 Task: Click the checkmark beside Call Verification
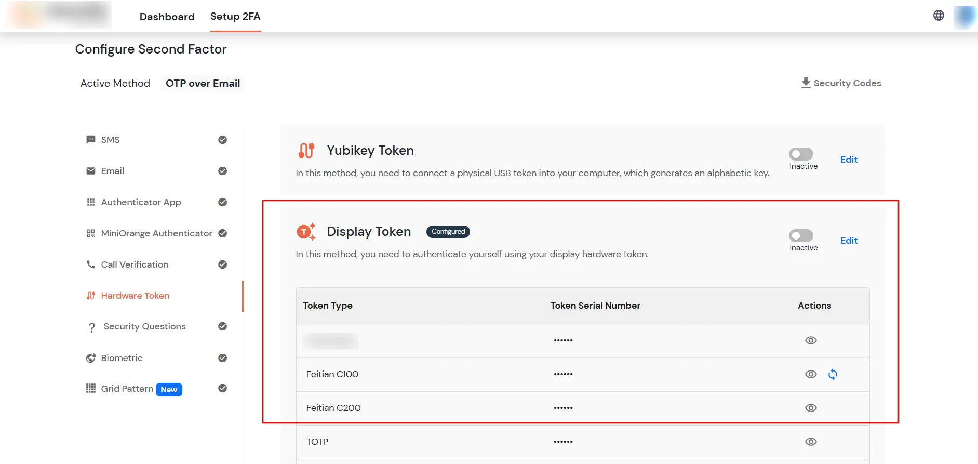point(223,264)
